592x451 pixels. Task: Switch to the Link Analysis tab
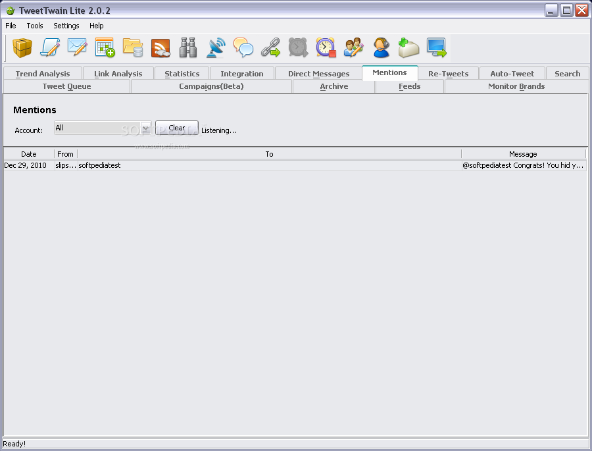click(118, 74)
